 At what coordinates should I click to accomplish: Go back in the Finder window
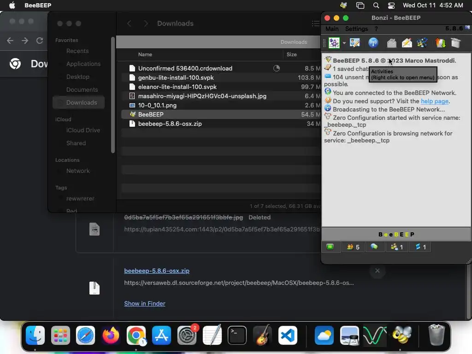pos(129,24)
